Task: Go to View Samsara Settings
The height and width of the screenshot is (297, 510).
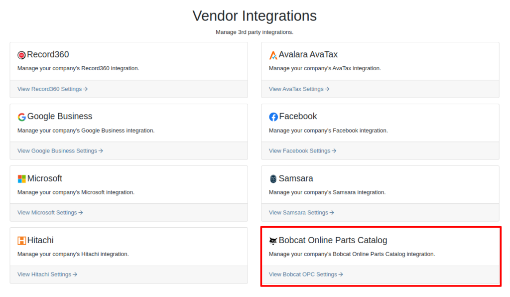Action: click(x=301, y=212)
